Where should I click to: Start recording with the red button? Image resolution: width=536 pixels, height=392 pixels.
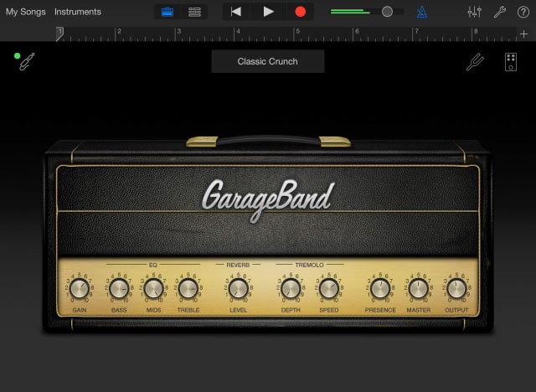300,12
